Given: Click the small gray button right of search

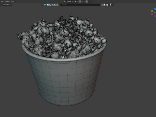Looking at the screenshot, I should click(x=102, y=5).
